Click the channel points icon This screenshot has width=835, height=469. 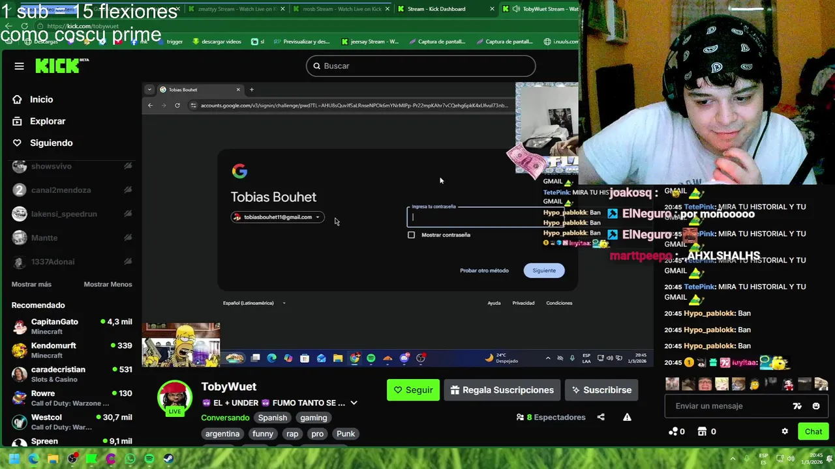(x=673, y=431)
